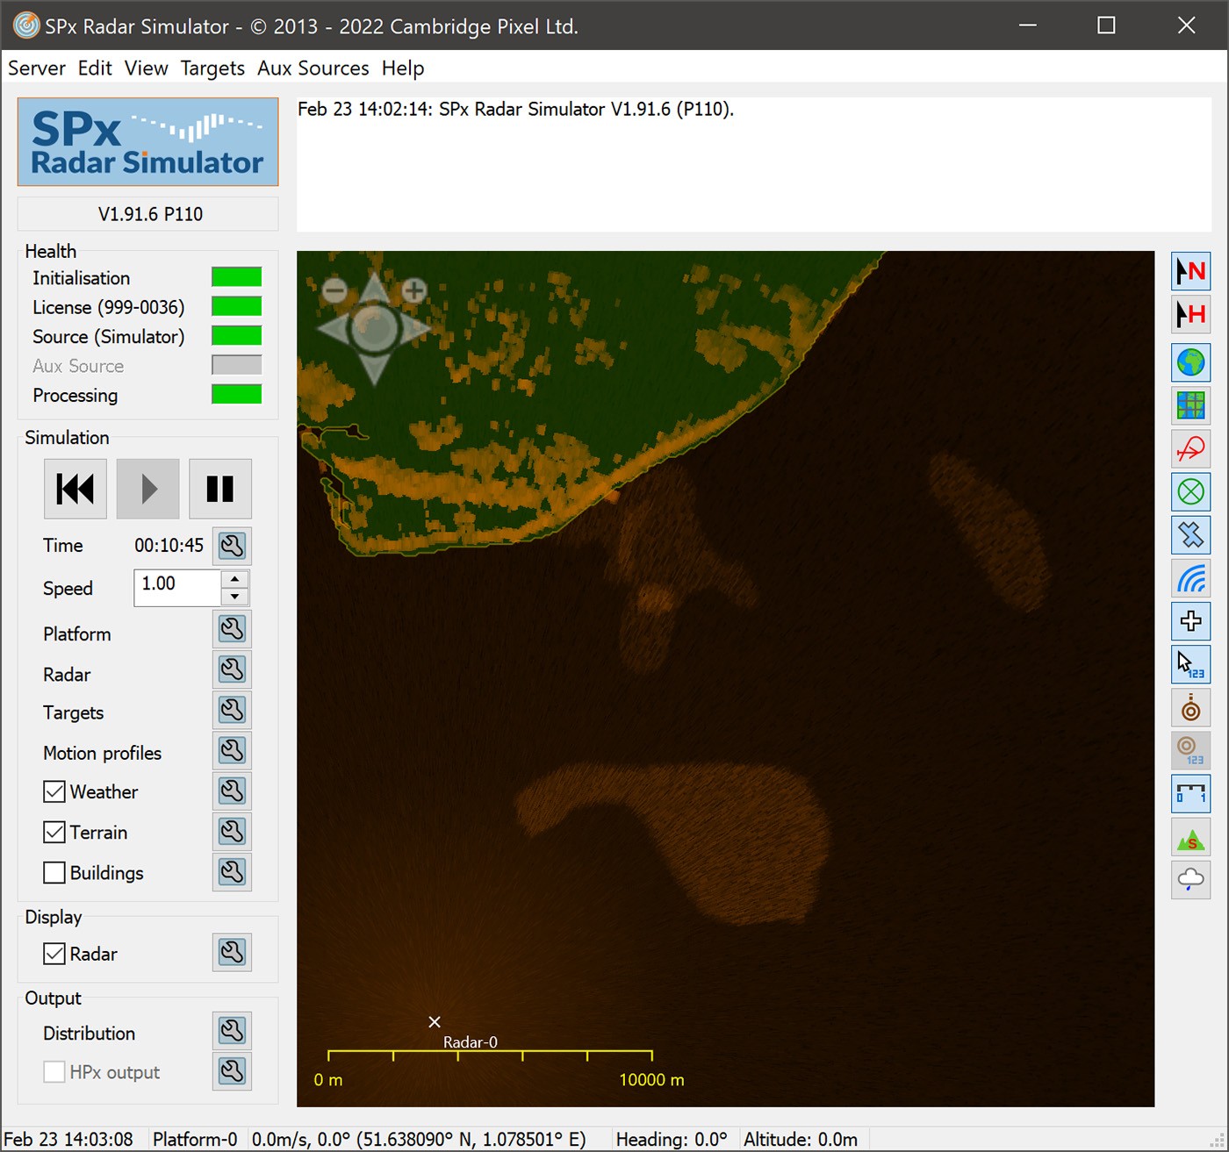Click the ruler scale bar icon

pyautogui.click(x=1190, y=795)
